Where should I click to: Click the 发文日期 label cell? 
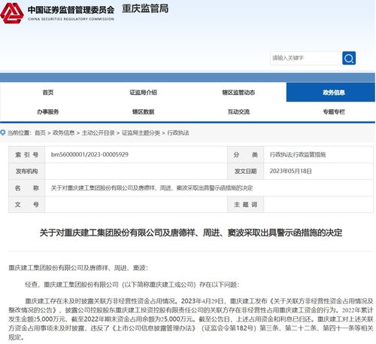[245, 171]
